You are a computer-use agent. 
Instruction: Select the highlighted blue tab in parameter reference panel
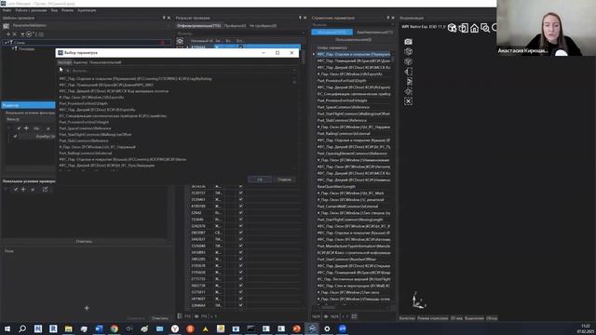click(332, 33)
